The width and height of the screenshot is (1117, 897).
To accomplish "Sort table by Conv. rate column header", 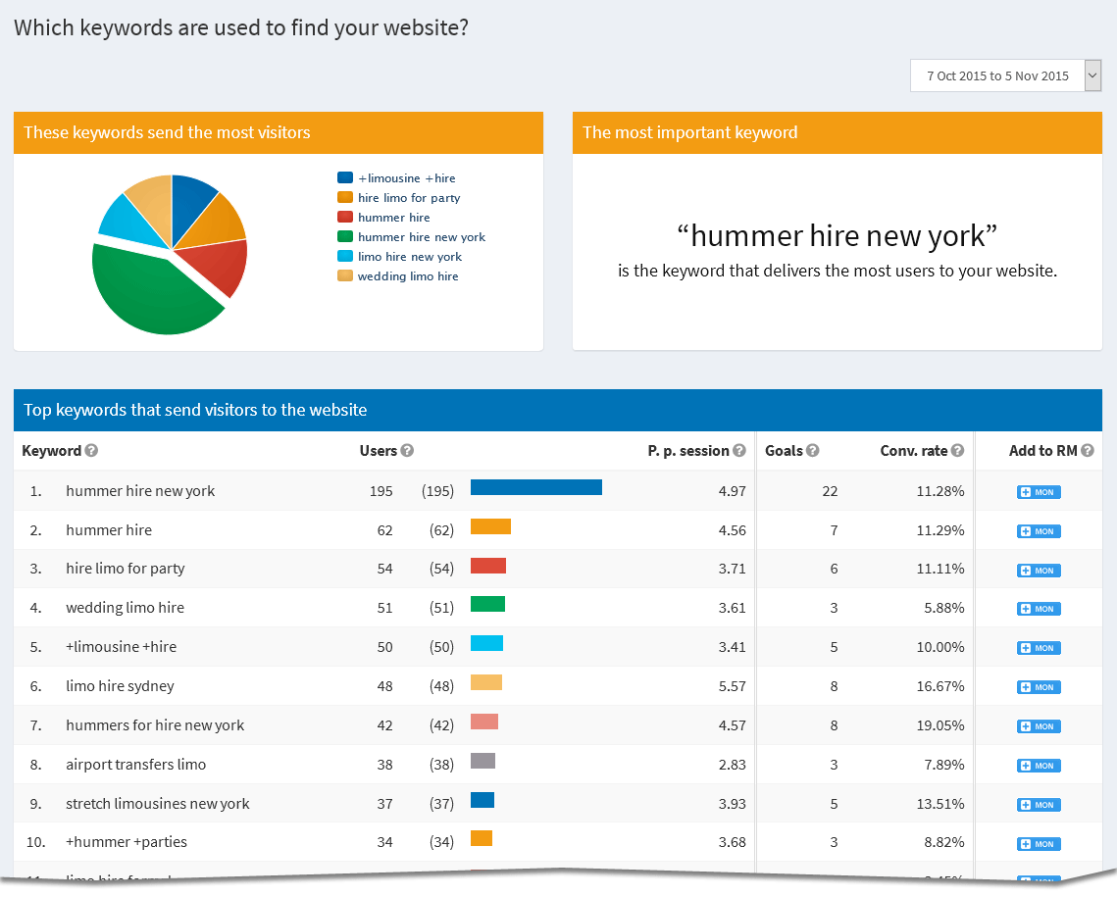I will pyautogui.click(x=914, y=451).
